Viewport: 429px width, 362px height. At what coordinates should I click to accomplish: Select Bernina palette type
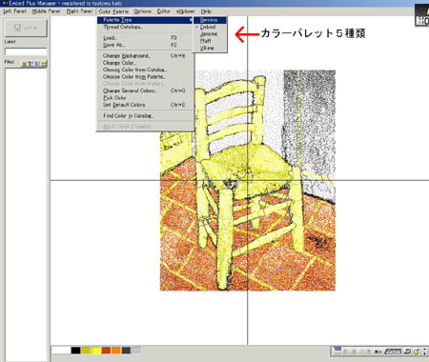point(210,20)
